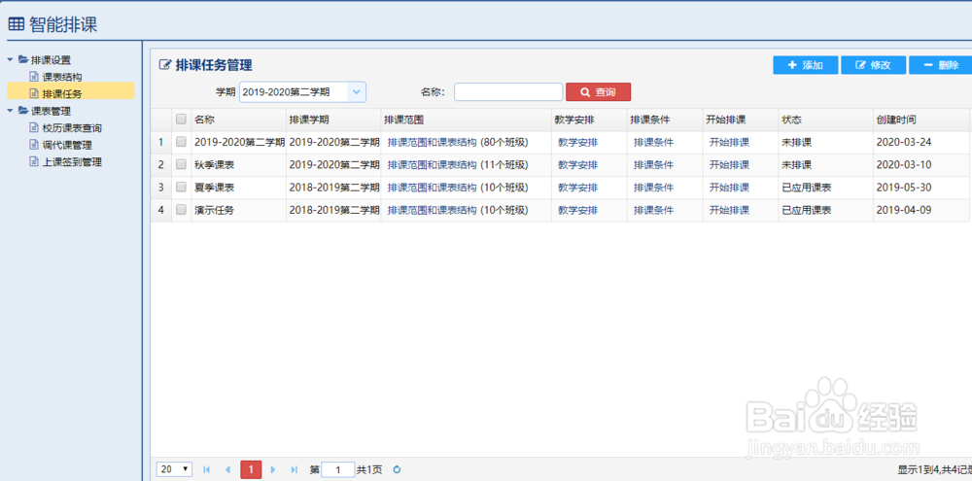Sort by the 名称 column header

click(237, 119)
